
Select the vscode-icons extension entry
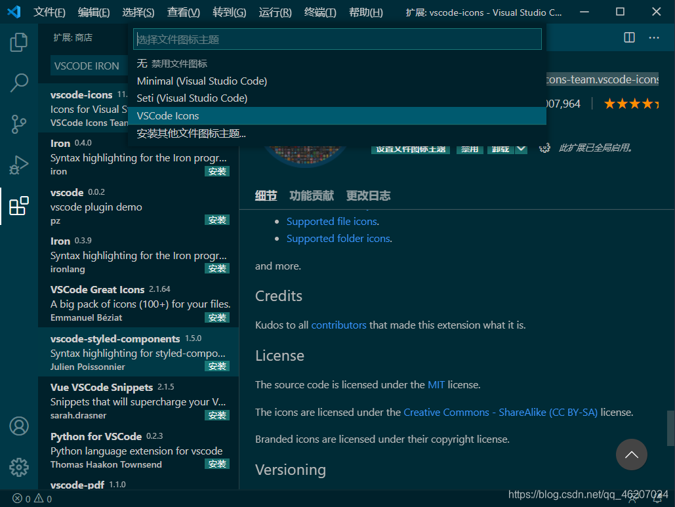(x=89, y=108)
